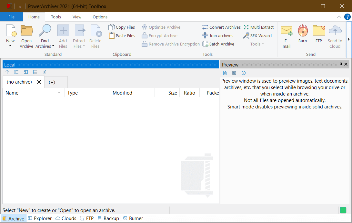Close the Preview panel
The width and height of the screenshot is (352, 223).
[346, 65]
